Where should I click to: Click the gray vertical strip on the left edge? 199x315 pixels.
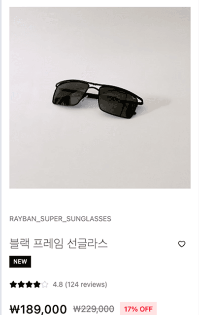0,157
